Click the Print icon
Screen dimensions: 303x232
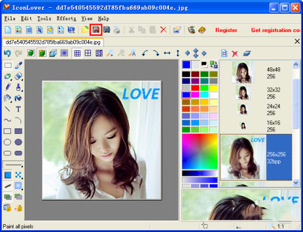tap(117, 30)
